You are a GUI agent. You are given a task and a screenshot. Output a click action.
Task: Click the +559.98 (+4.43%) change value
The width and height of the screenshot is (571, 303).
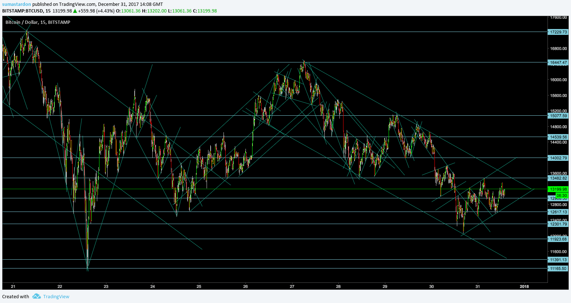96,11
